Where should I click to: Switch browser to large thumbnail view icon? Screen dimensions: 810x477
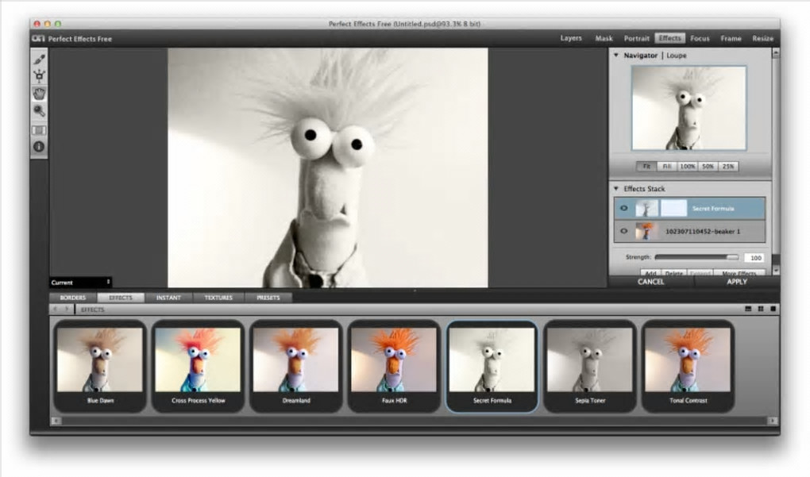pyautogui.click(x=773, y=309)
